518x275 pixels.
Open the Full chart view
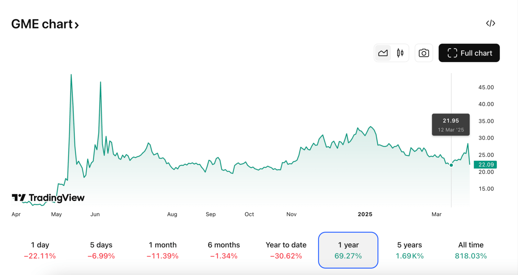[469, 53]
